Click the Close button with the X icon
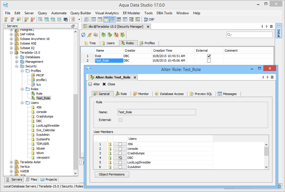This screenshot has height=192, width=285. click(109, 84)
